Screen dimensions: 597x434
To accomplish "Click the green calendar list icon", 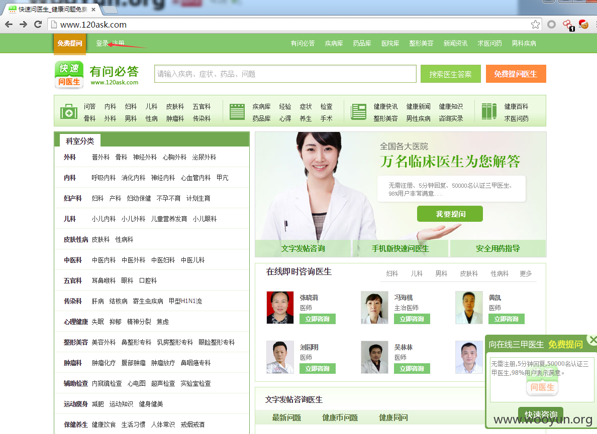I will coord(237,112).
